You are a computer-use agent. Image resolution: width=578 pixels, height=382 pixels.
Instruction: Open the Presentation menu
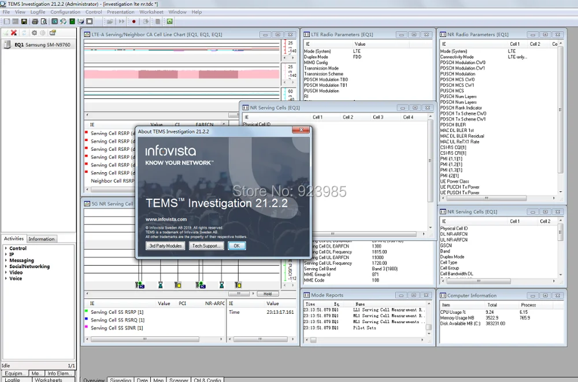121,12
